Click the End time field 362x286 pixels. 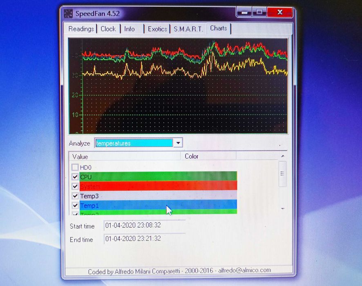(x=145, y=239)
